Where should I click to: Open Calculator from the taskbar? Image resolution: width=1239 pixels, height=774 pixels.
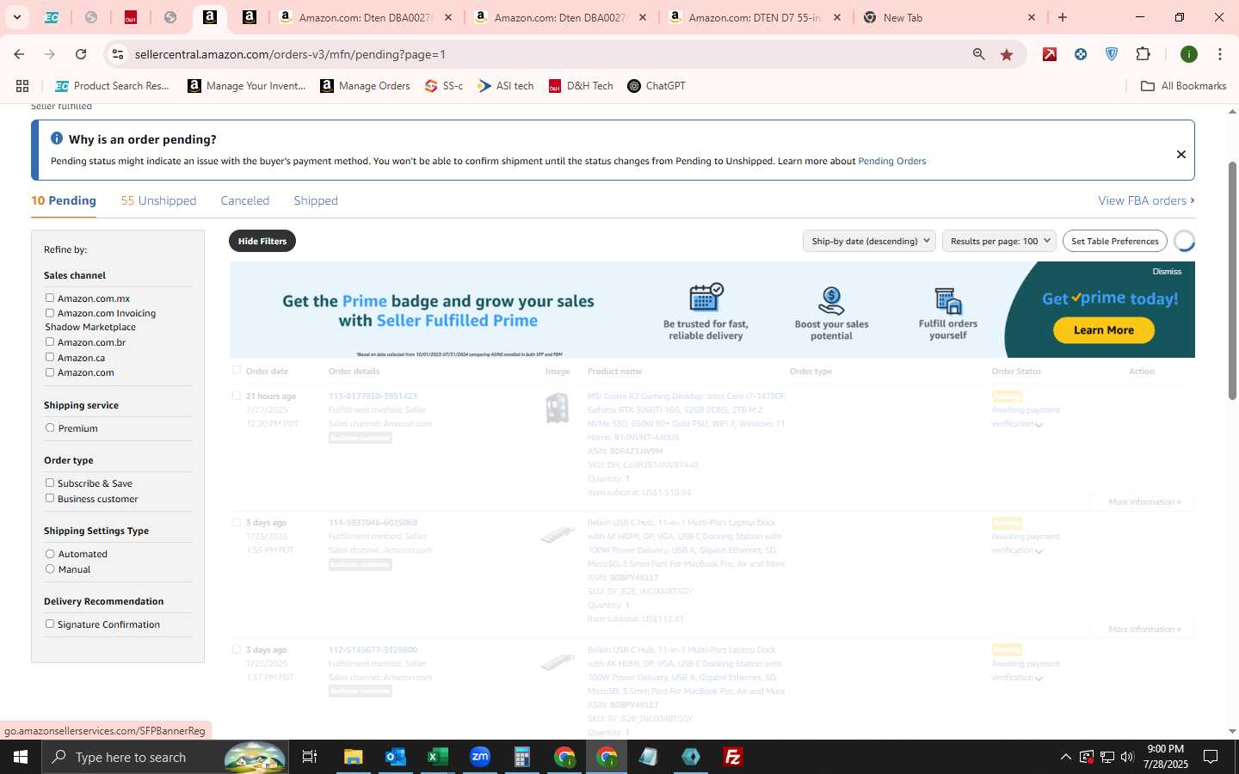pyautogui.click(x=522, y=757)
